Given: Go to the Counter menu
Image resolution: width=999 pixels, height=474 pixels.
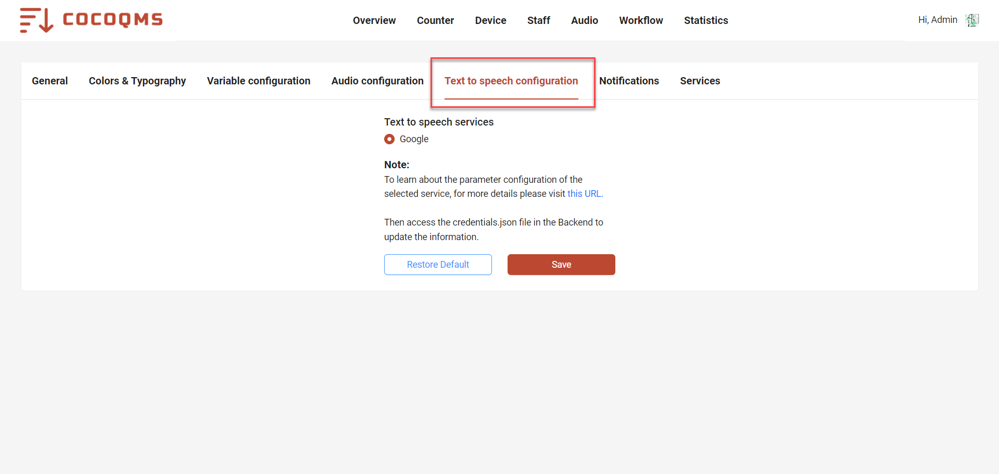Looking at the screenshot, I should click(435, 20).
